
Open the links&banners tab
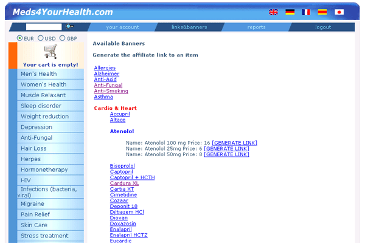point(189,27)
